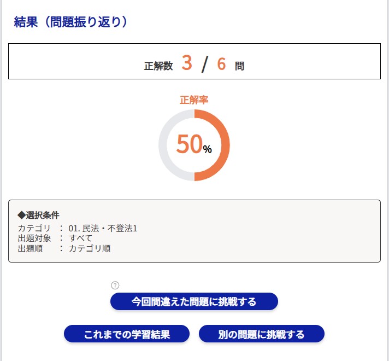Click the 正解数 label

pos(158,66)
